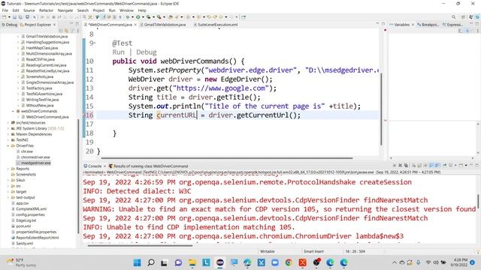Screen dimensions: 481x270
Task: Collapse method fold marker at line 9
Action: pos(95,43)
